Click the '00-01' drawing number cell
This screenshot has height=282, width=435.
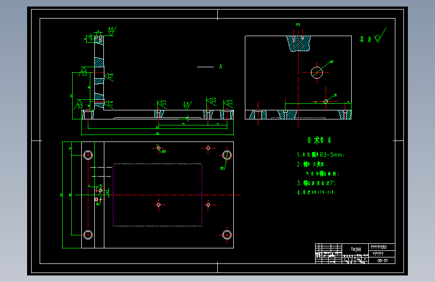tap(382, 260)
